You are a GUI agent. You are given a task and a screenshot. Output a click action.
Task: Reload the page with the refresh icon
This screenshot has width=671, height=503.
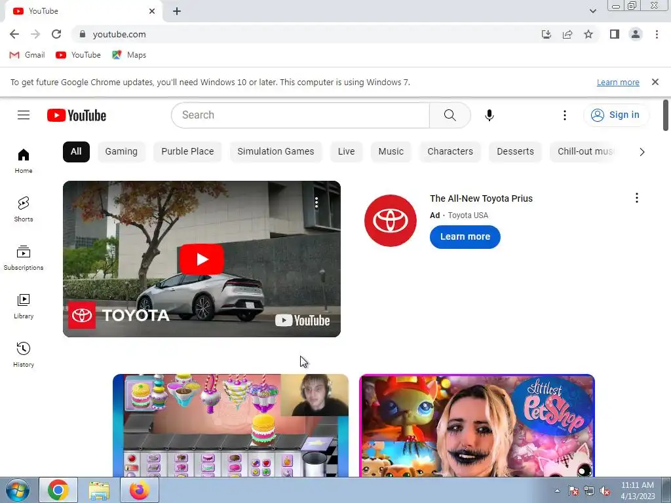[56, 34]
